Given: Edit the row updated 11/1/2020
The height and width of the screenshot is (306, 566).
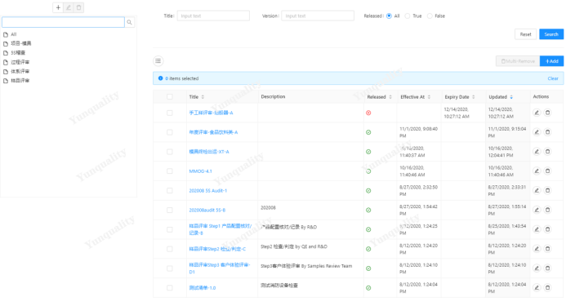Looking at the screenshot, I should click(537, 132).
